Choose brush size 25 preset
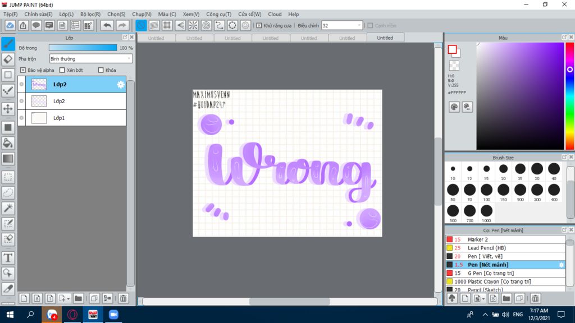This screenshot has width=575, height=323. [520, 171]
